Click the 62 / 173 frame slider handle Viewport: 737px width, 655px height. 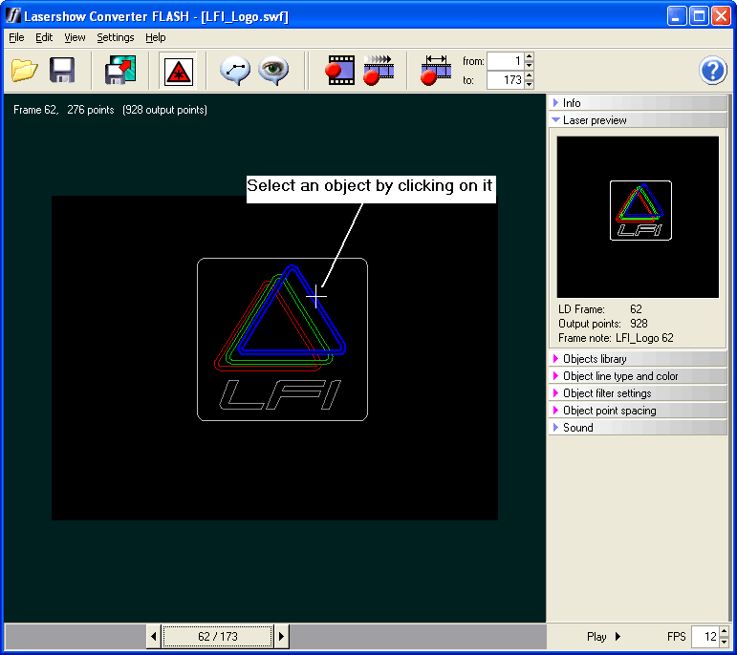coord(218,637)
